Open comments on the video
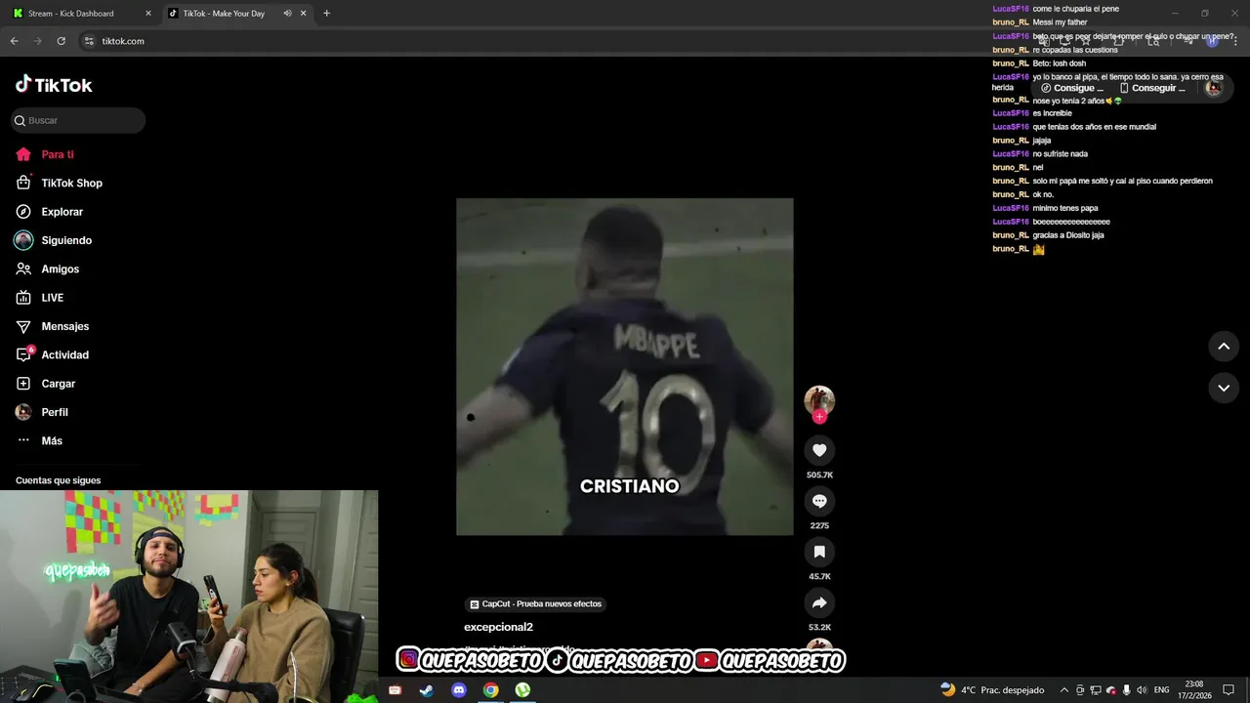 pyautogui.click(x=819, y=501)
